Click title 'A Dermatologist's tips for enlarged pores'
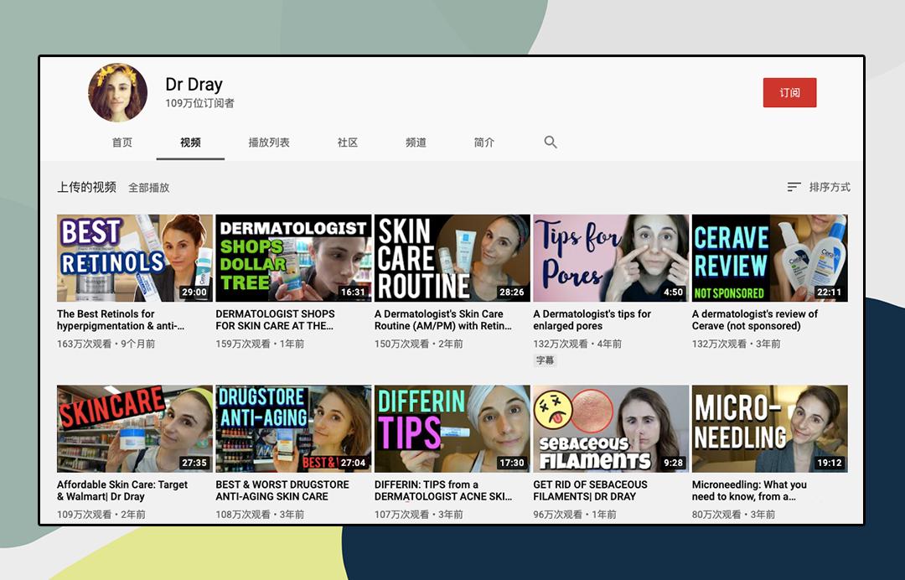 tap(592, 319)
